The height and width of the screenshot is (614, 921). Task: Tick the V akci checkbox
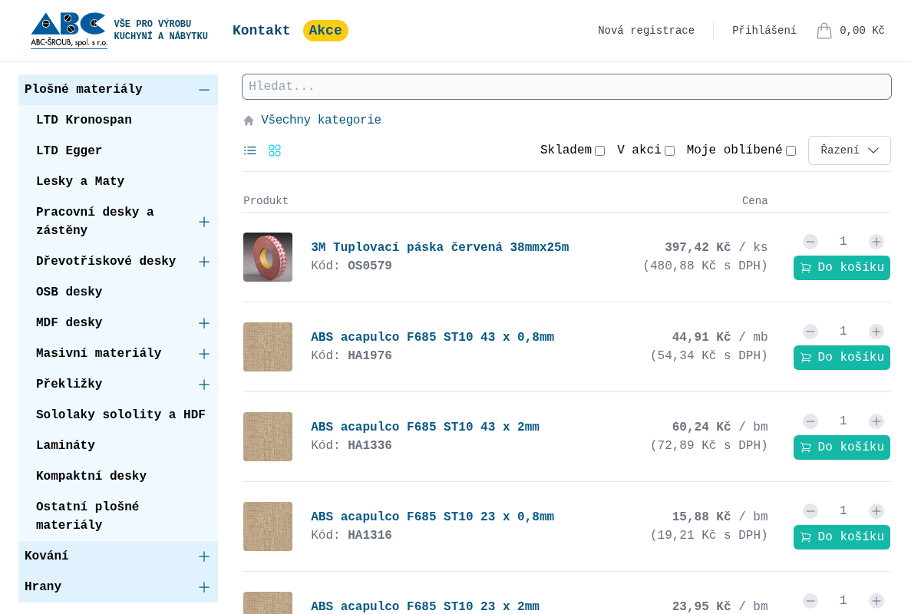coord(669,151)
